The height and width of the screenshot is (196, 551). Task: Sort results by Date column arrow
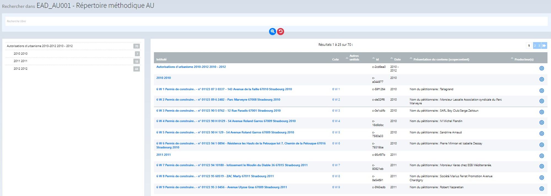point(391,58)
